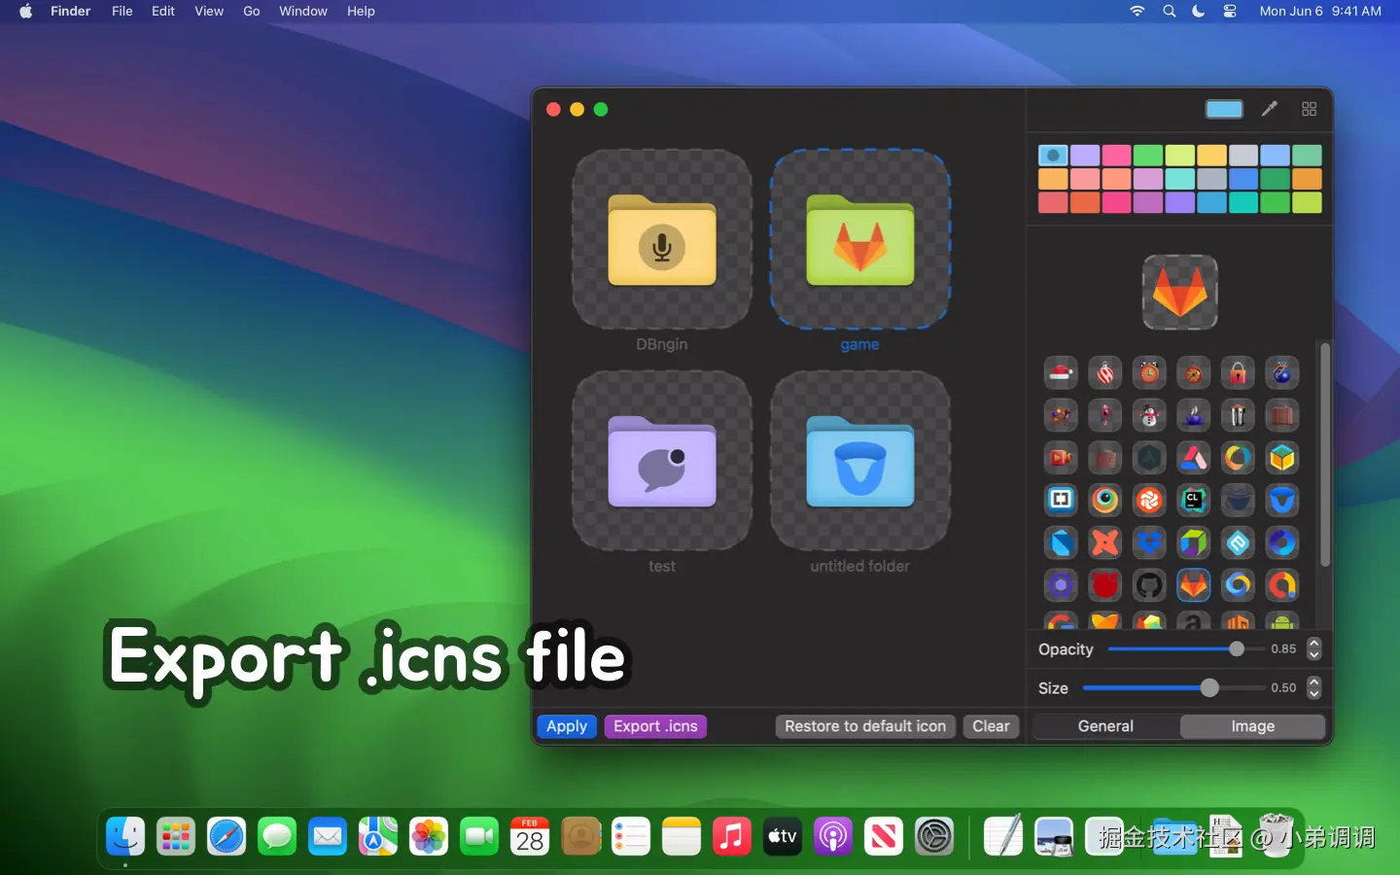This screenshot has height=875, width=1400.
Task: Pick the hot pink swatch in top row
Action: point(1116,156)
